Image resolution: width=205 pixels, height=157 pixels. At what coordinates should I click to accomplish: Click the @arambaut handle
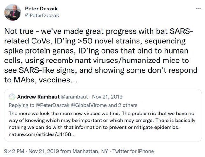pyautogui.click(x=70, y=96)
